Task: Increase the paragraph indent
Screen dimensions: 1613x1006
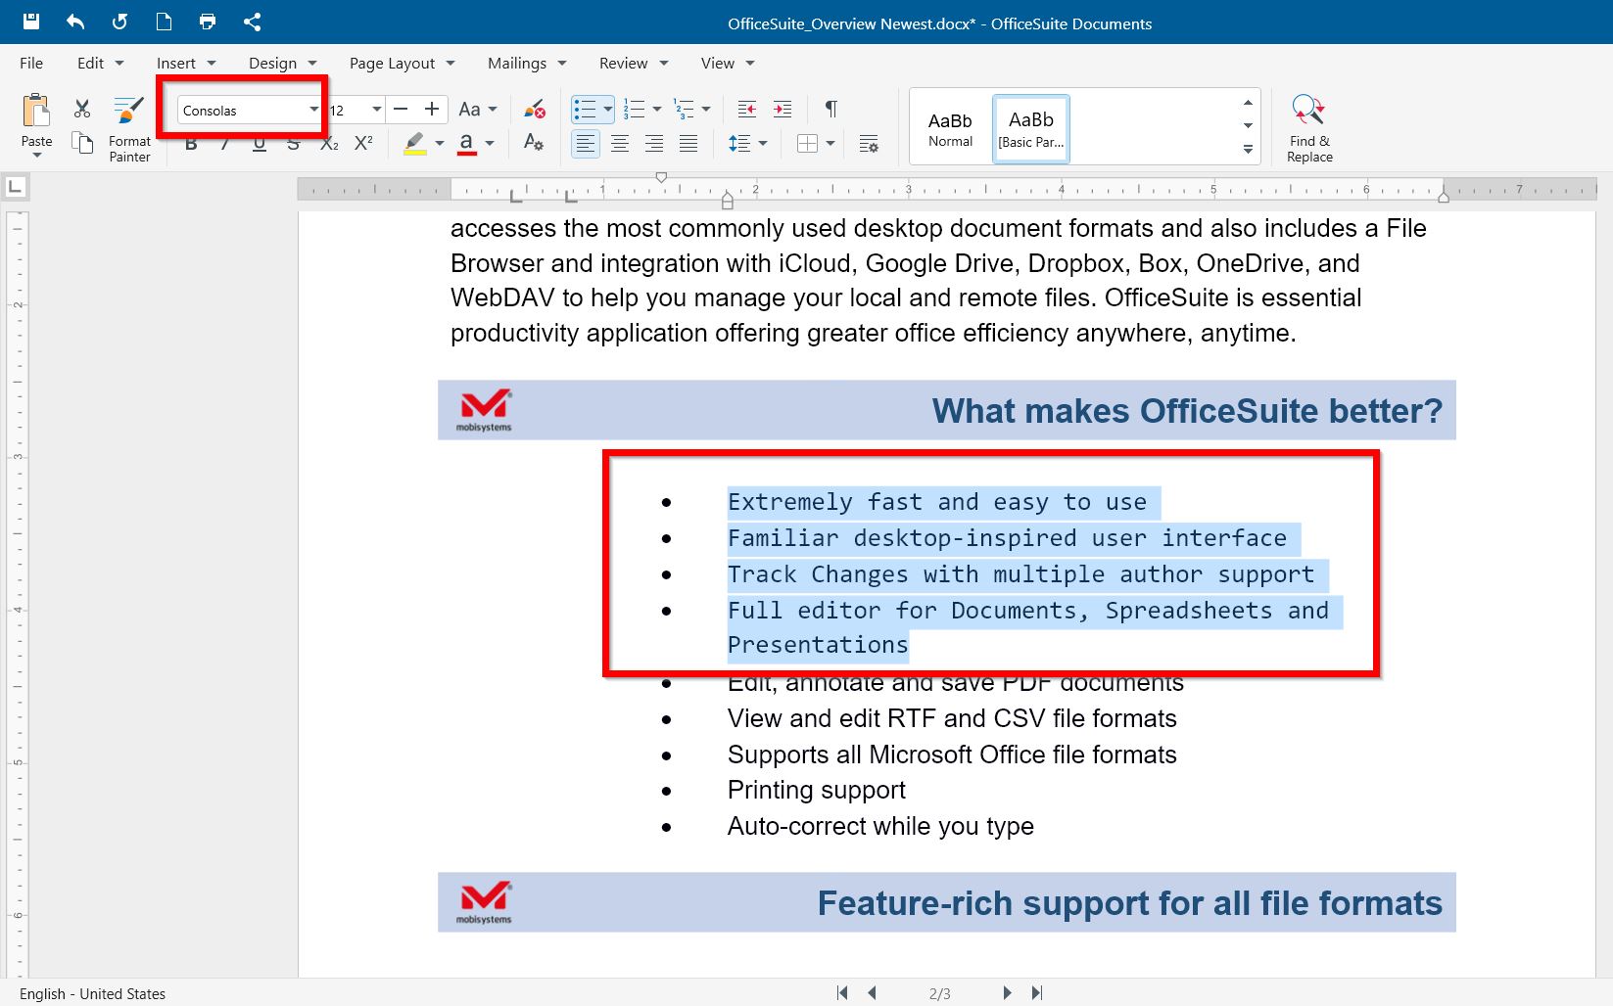Action: click(783, 109)
